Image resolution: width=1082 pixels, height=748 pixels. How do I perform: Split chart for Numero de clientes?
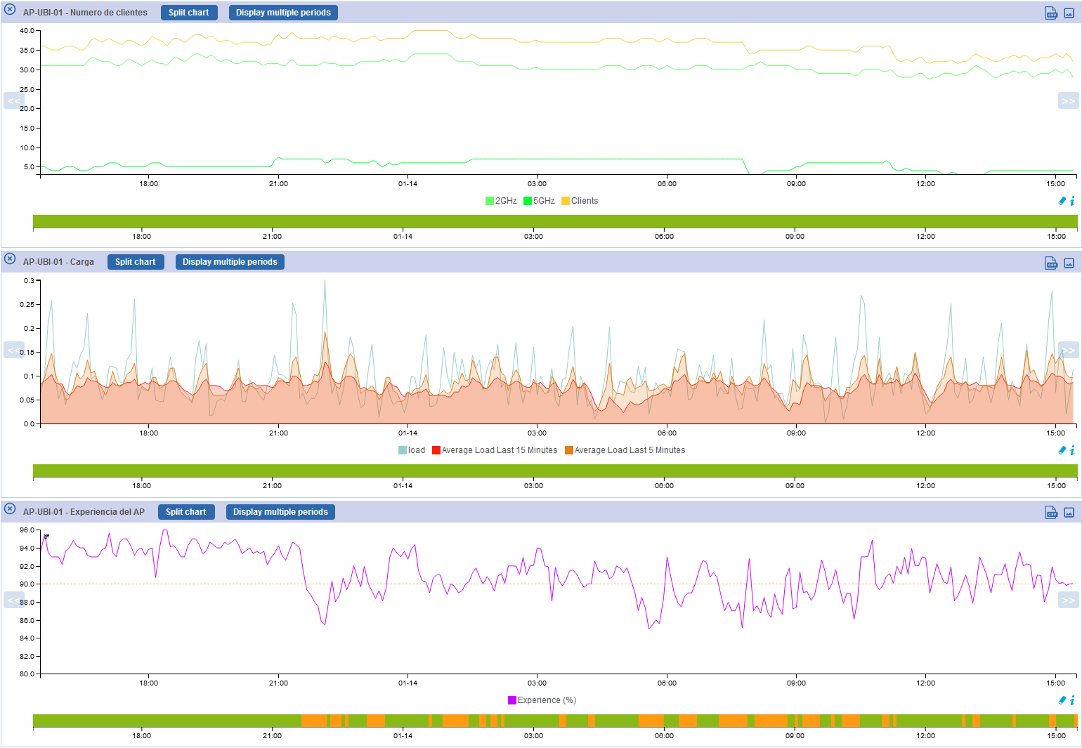[188, 13]
